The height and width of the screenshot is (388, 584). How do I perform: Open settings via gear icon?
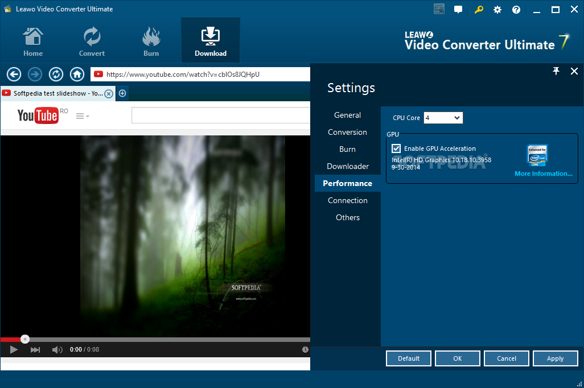click(497, 10)
